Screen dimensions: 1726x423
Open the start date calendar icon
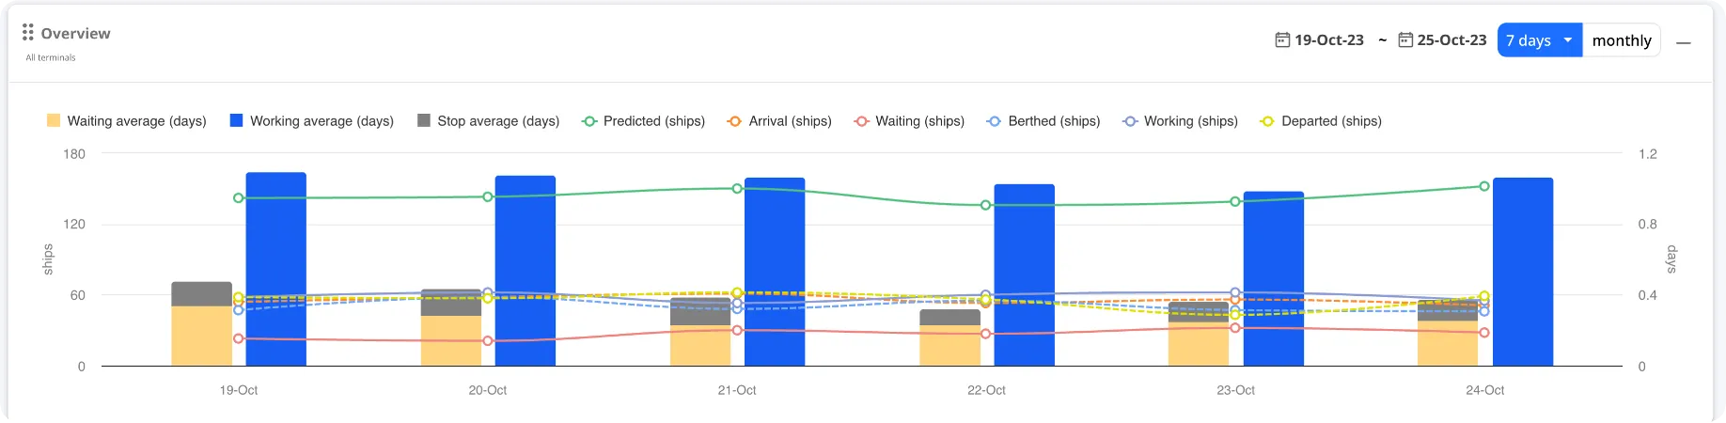(x=1282, y=39)
